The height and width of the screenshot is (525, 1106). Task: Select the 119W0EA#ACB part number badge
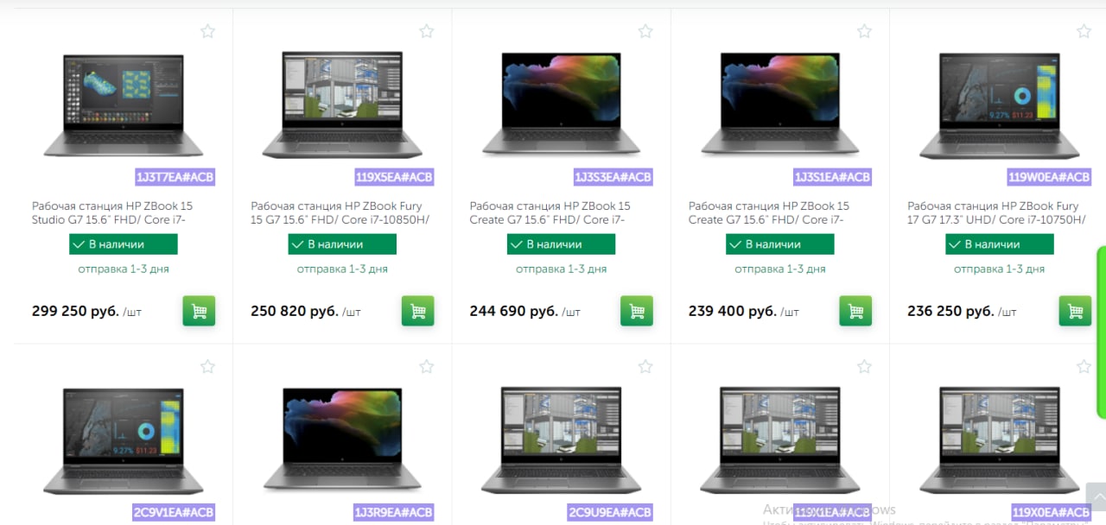point(1049,178)
